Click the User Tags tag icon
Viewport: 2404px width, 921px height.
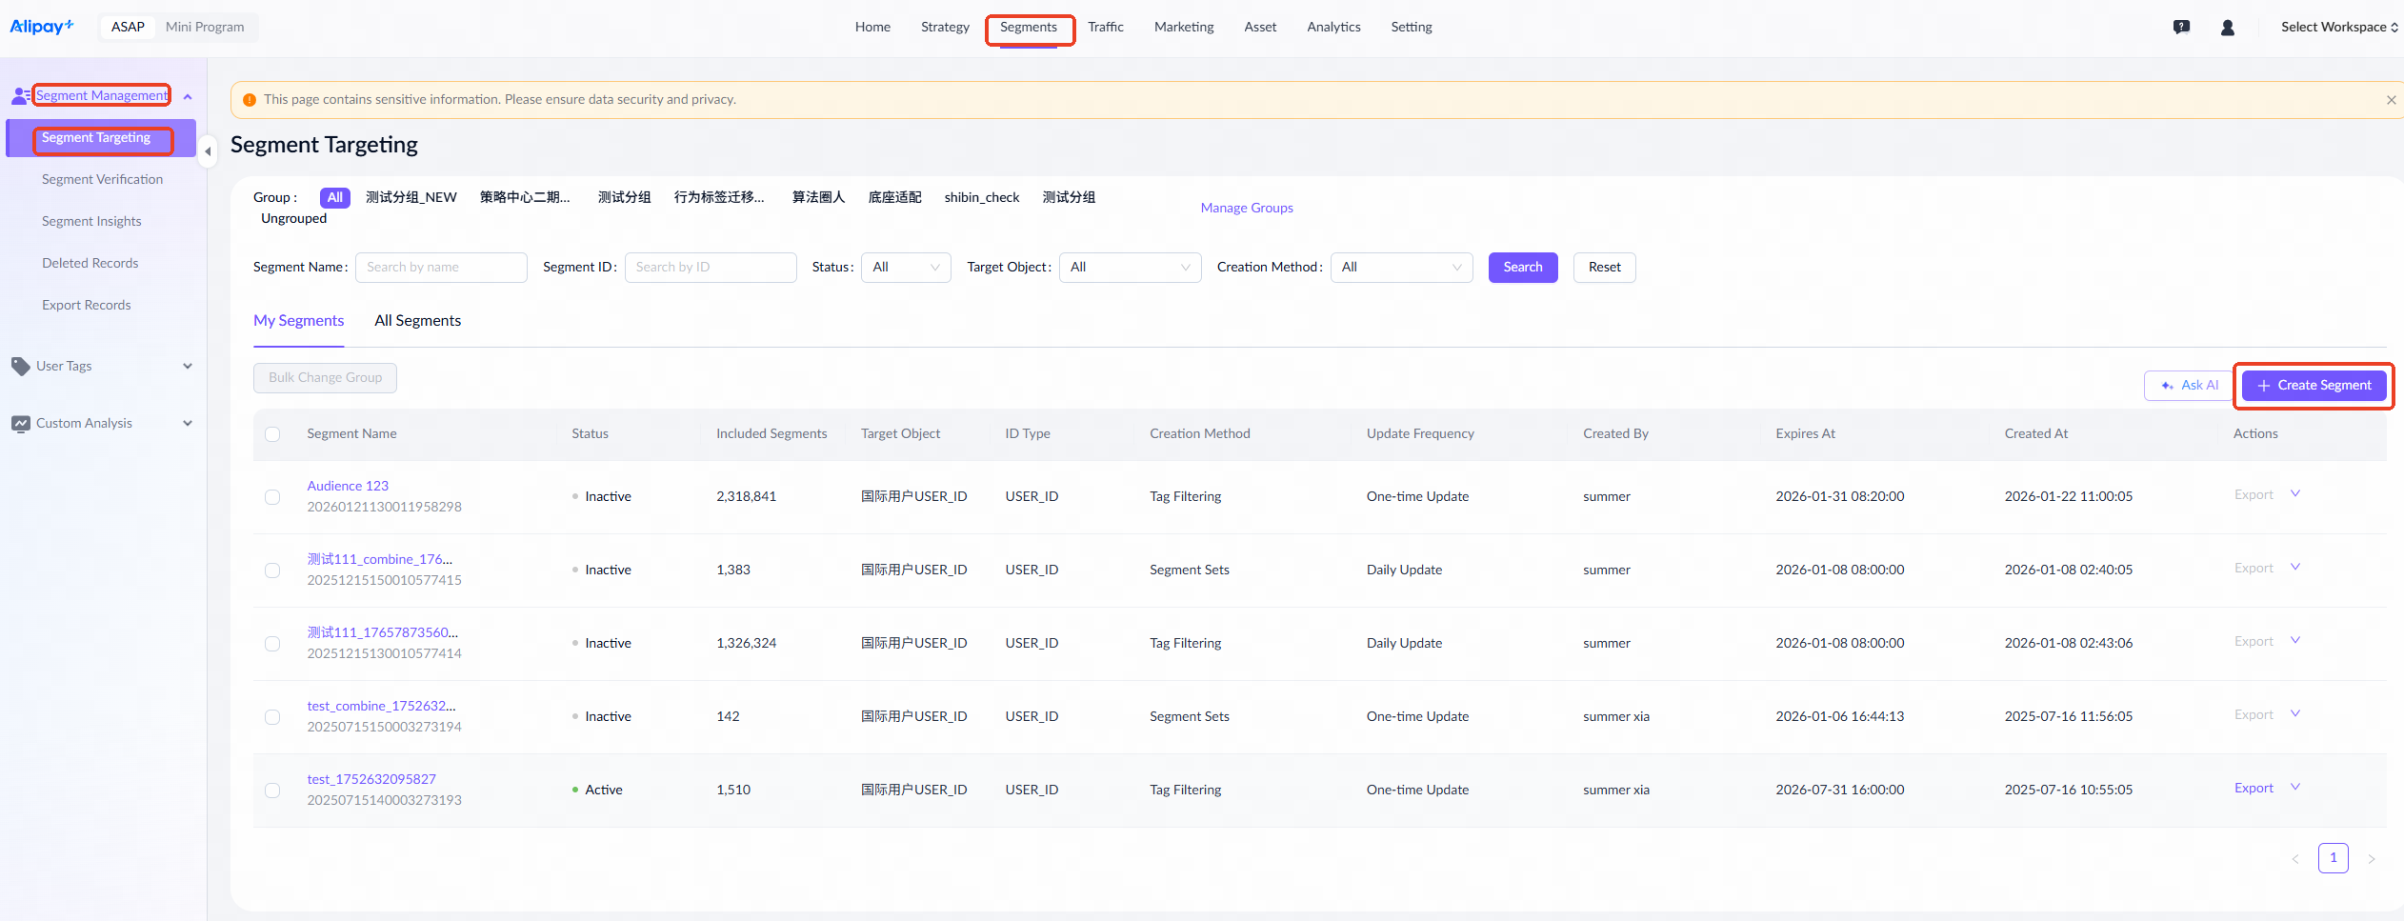point(20,367)
